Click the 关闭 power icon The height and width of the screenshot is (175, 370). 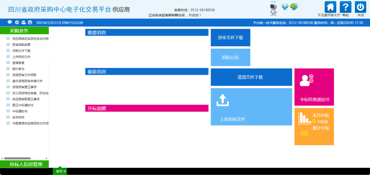click(x=360, y=7)
